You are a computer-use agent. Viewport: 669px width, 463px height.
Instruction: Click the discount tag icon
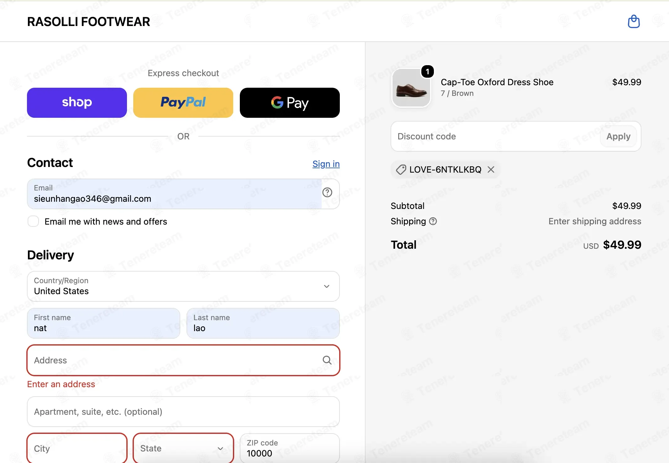401,169
